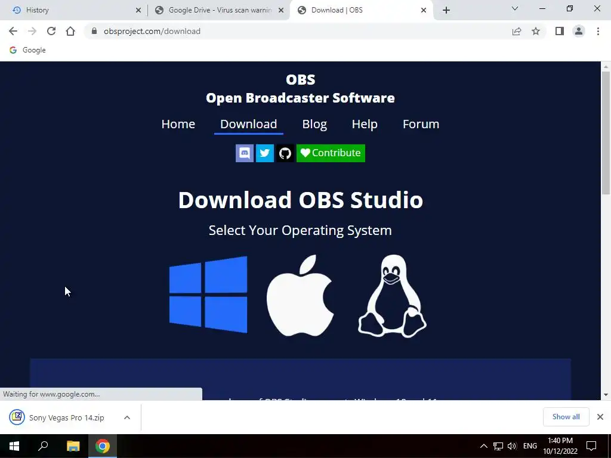This screenshot has width=611, height=458.
Task: Open a new browser tab
Action: pos(446,11)
